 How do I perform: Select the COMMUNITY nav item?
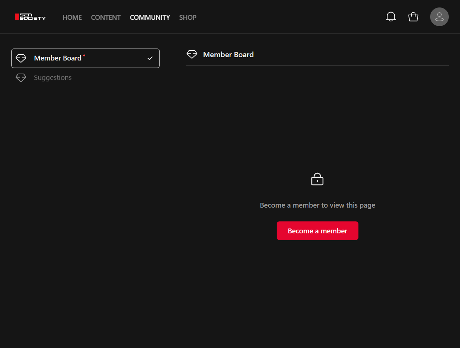point(150,18)
